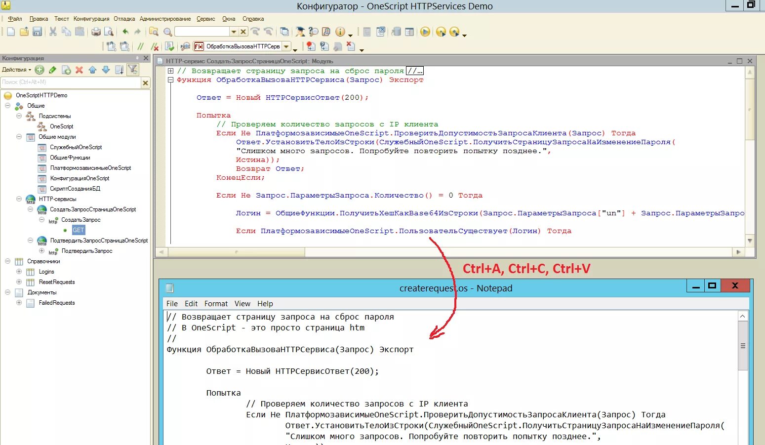
Task: Print using the printer toolbar icon
Action: tap(96, 32)
